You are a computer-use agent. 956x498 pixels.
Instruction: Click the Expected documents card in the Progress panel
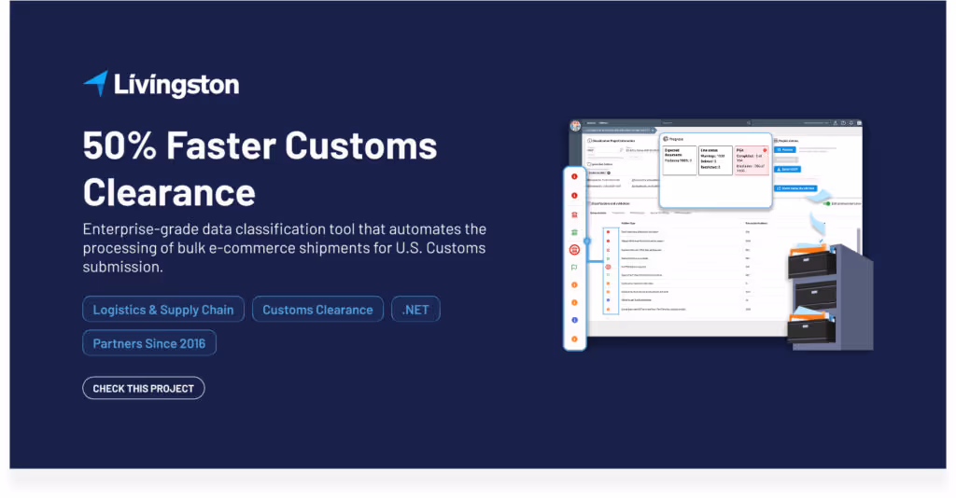[680, 160]
